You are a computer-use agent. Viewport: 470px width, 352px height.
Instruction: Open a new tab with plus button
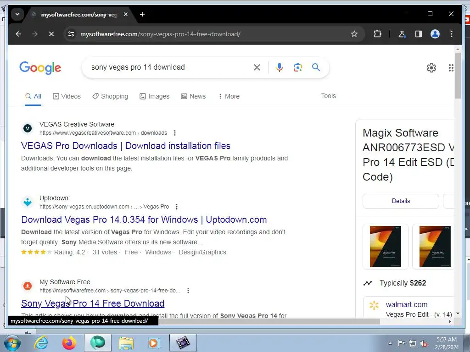(142, 14)
